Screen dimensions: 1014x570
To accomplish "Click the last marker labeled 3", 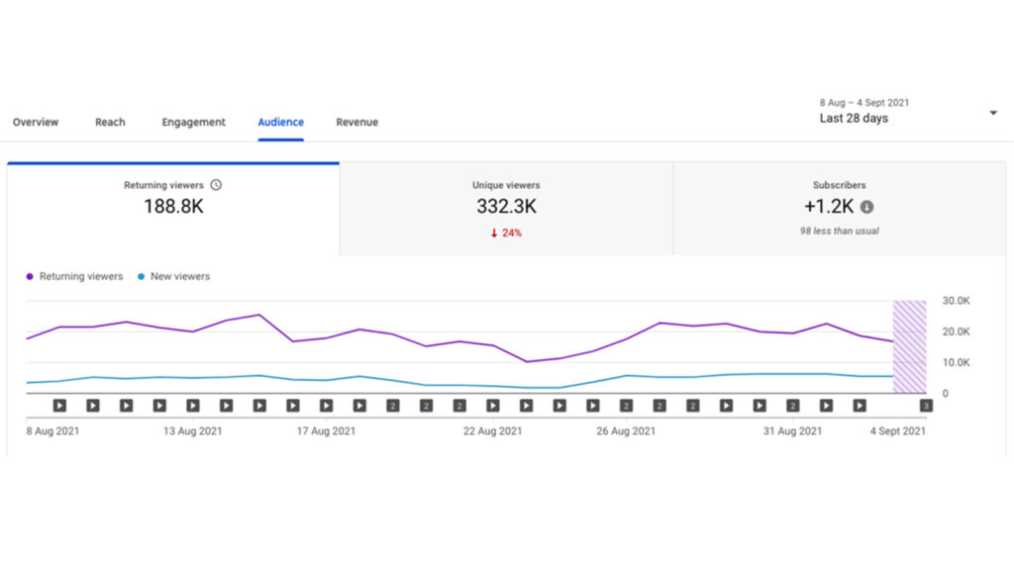I will (926, 405).
